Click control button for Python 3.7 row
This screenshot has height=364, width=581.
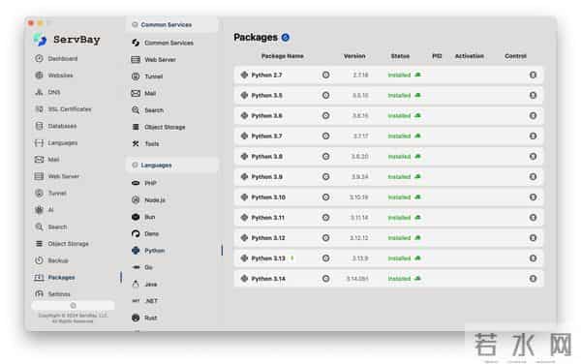coord(533,136)
